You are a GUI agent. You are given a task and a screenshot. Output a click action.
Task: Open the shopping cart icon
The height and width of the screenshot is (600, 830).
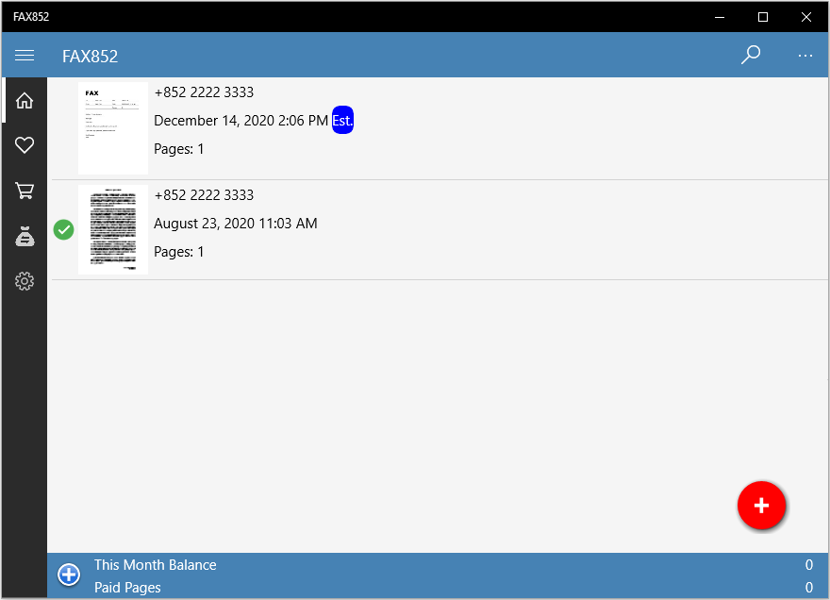25,191
